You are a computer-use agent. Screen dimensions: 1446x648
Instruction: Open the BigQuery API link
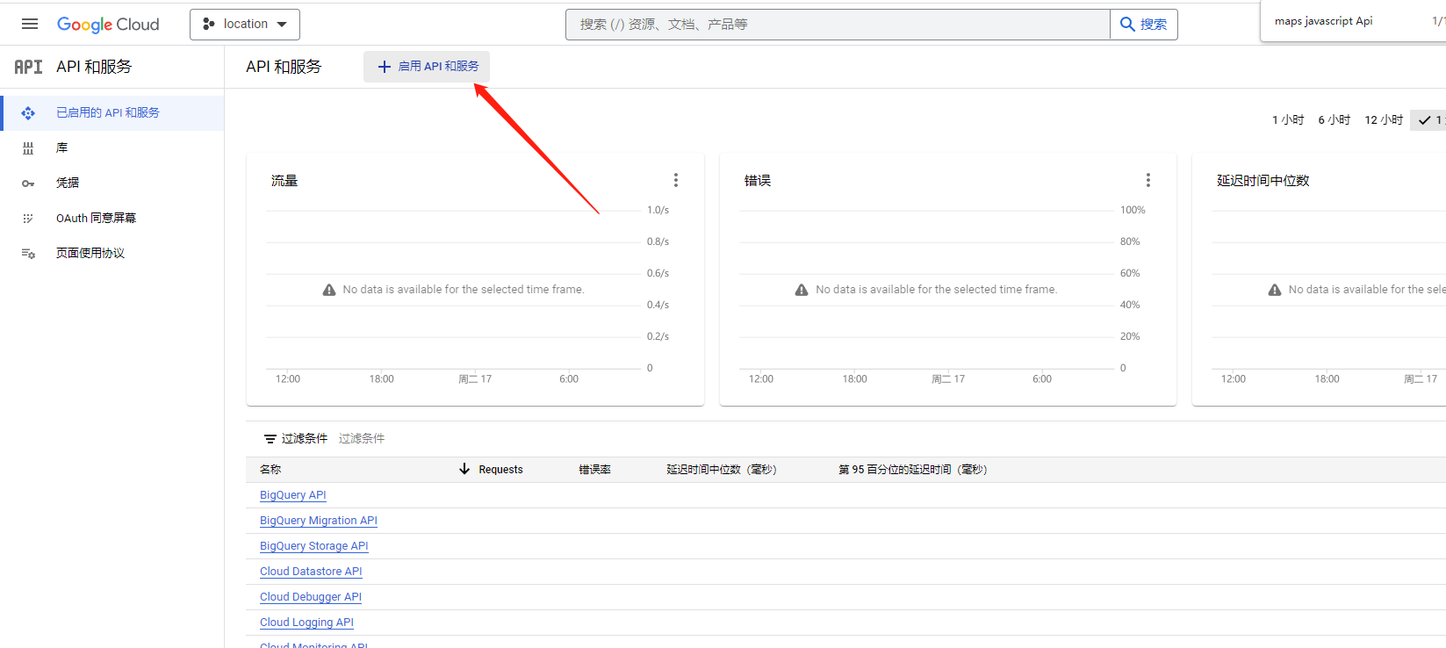point(293,495)
